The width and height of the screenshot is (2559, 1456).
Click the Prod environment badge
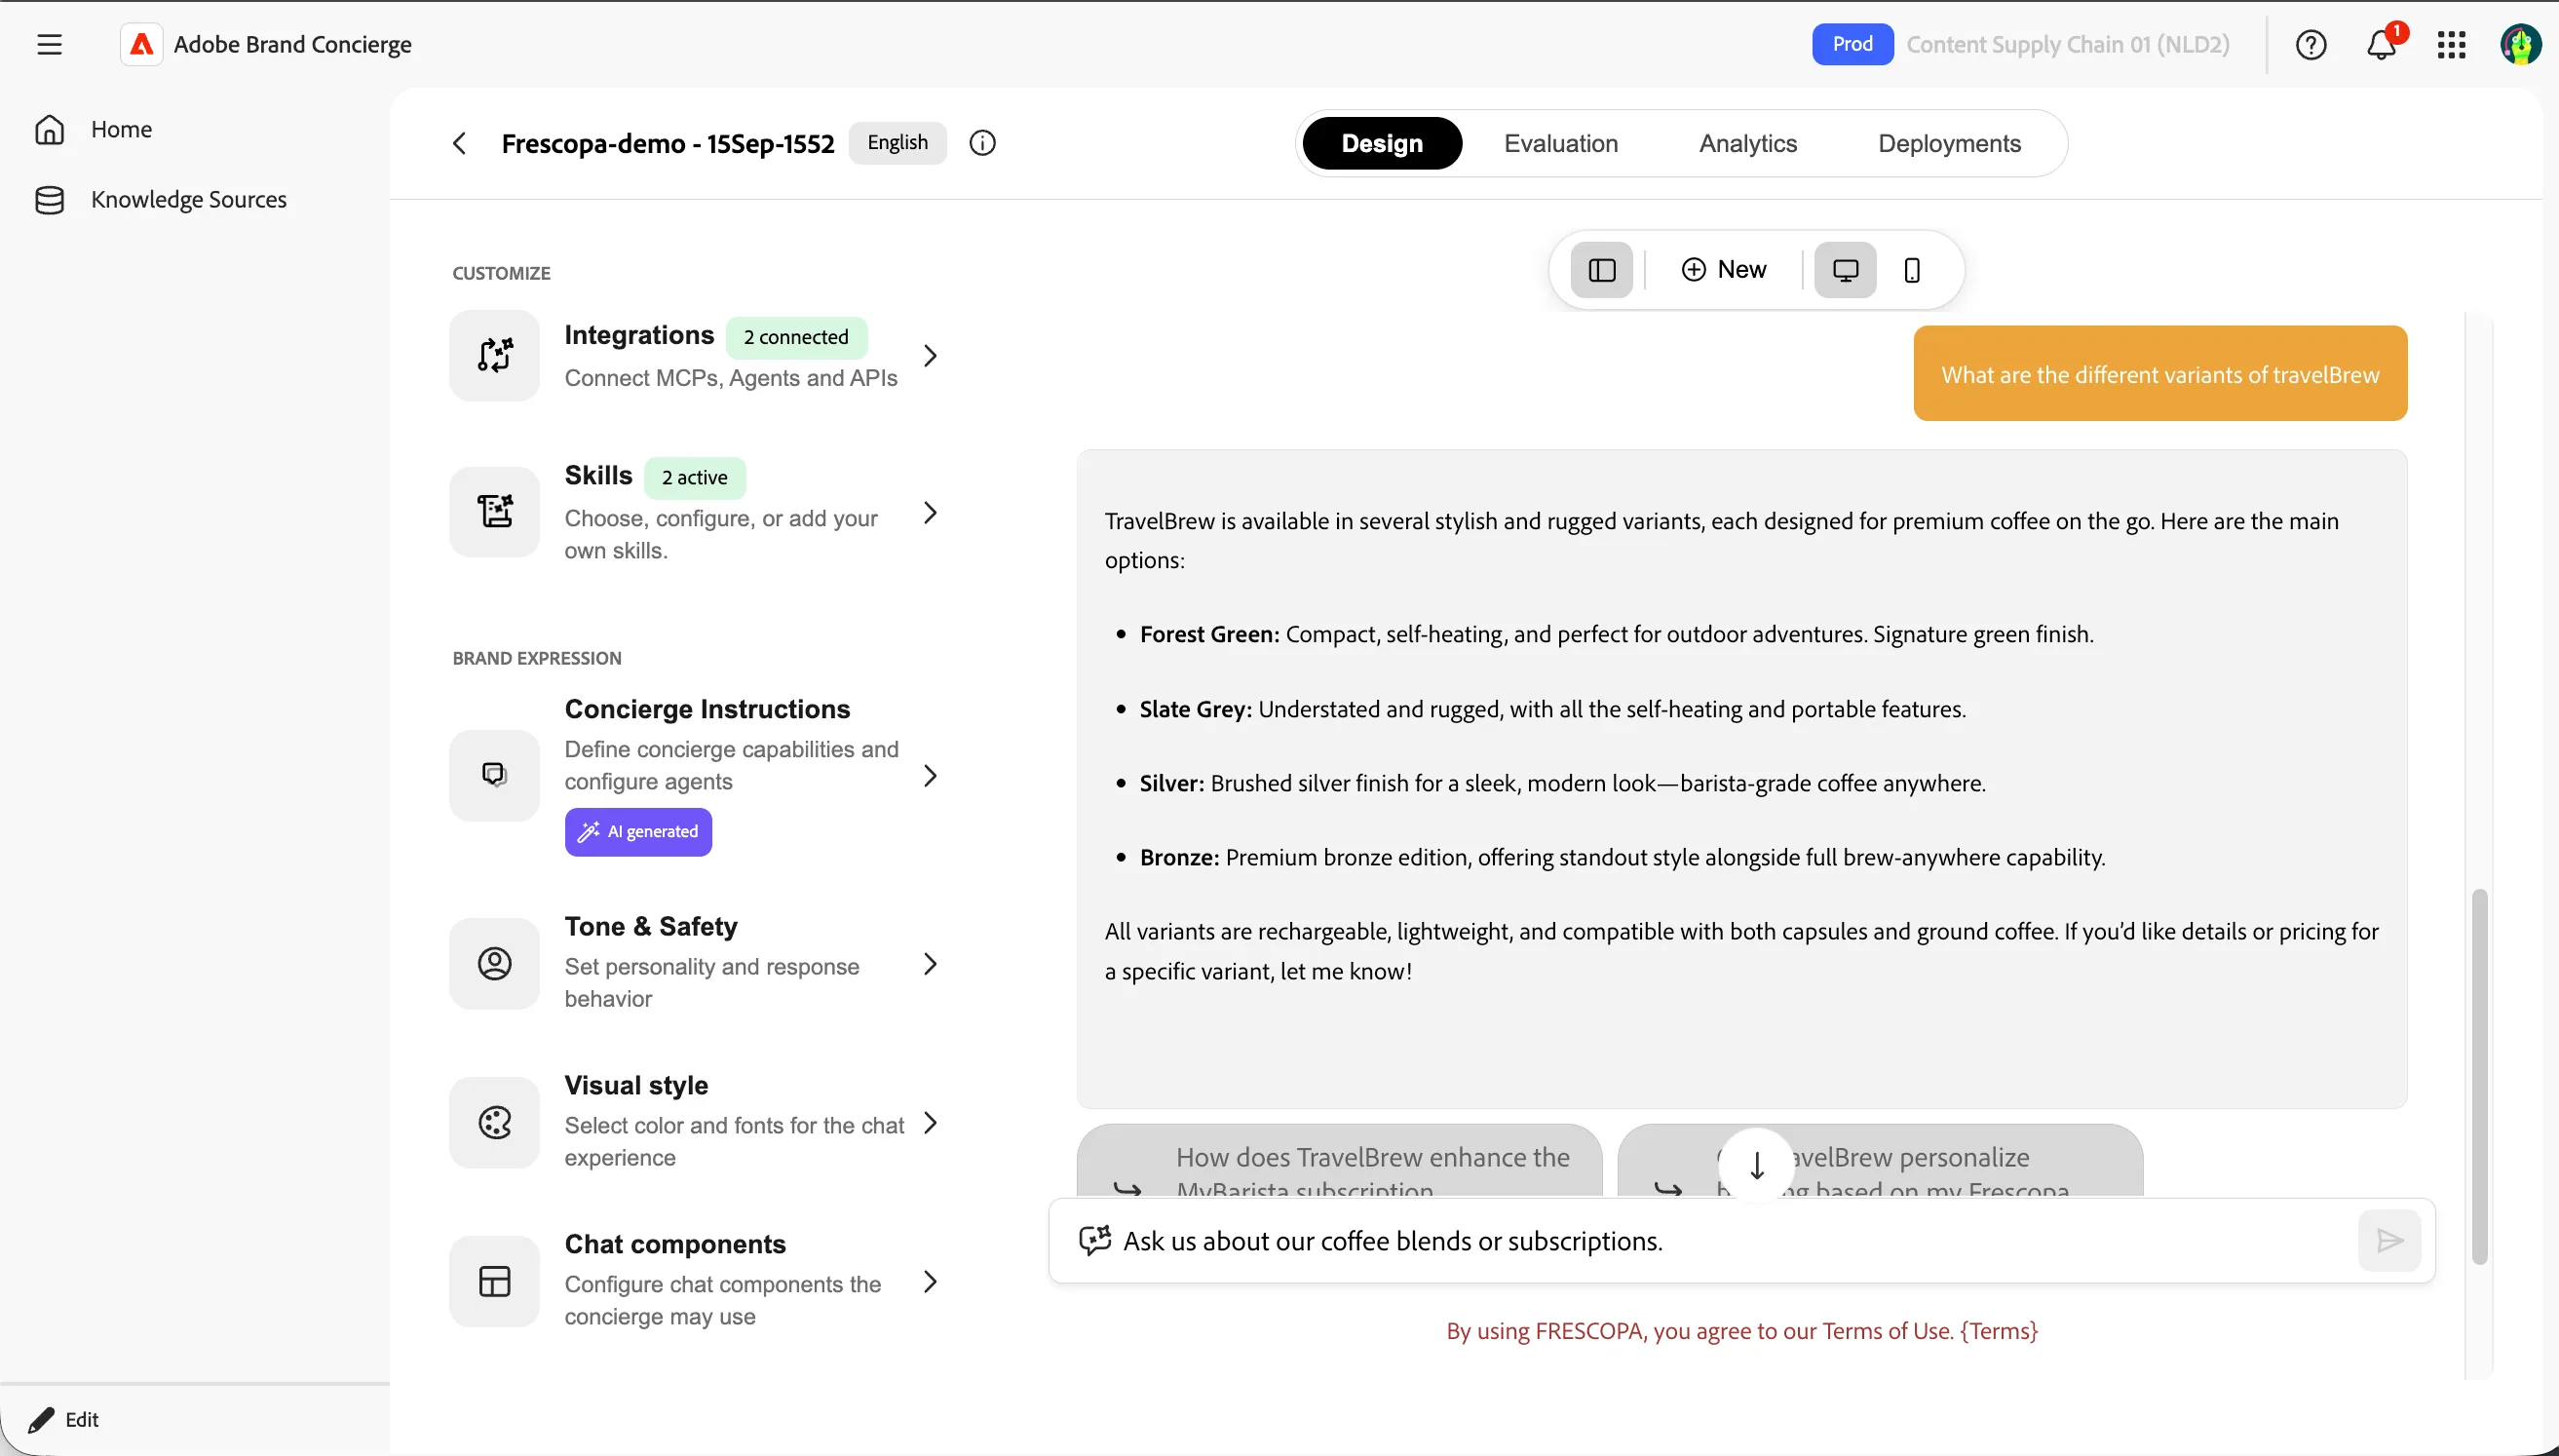coord(1852,44)
